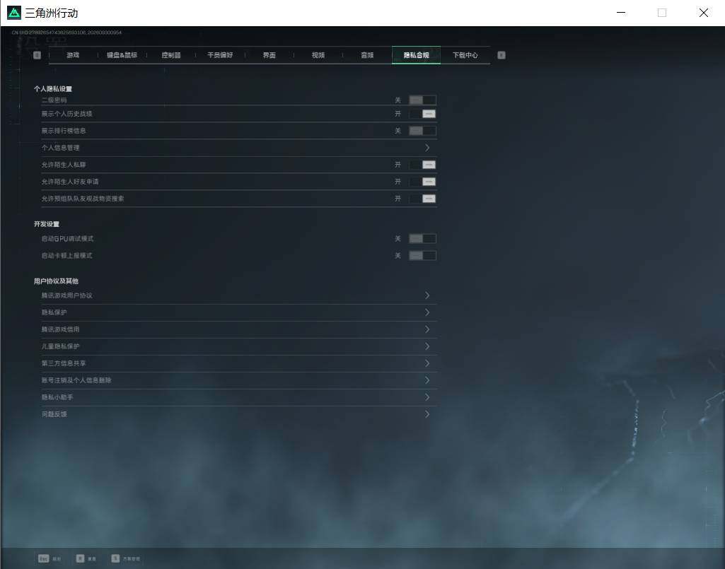Maximize the 三角洲行动 window
Screen dimensions: 725x569
(662, 13)
